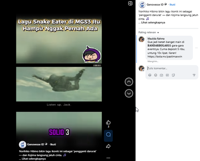Click the reel video showing the skydiver

59,84
